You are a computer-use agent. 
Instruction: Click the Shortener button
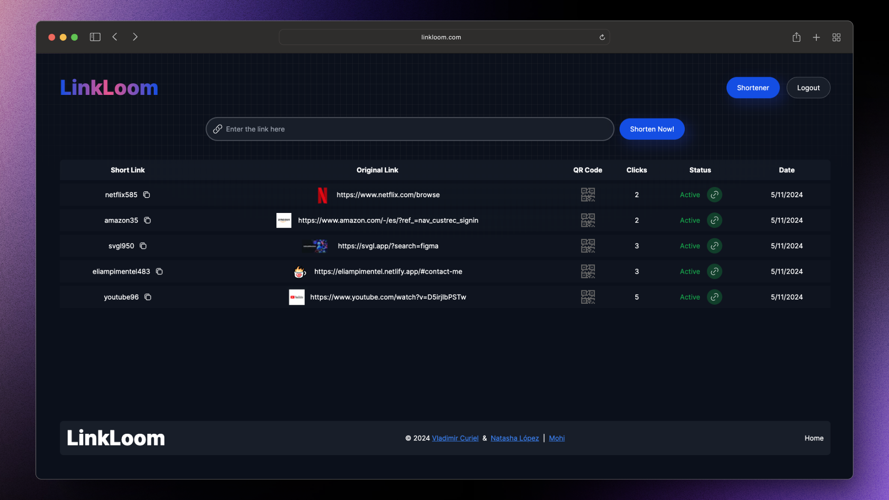(x=753, y=87)
